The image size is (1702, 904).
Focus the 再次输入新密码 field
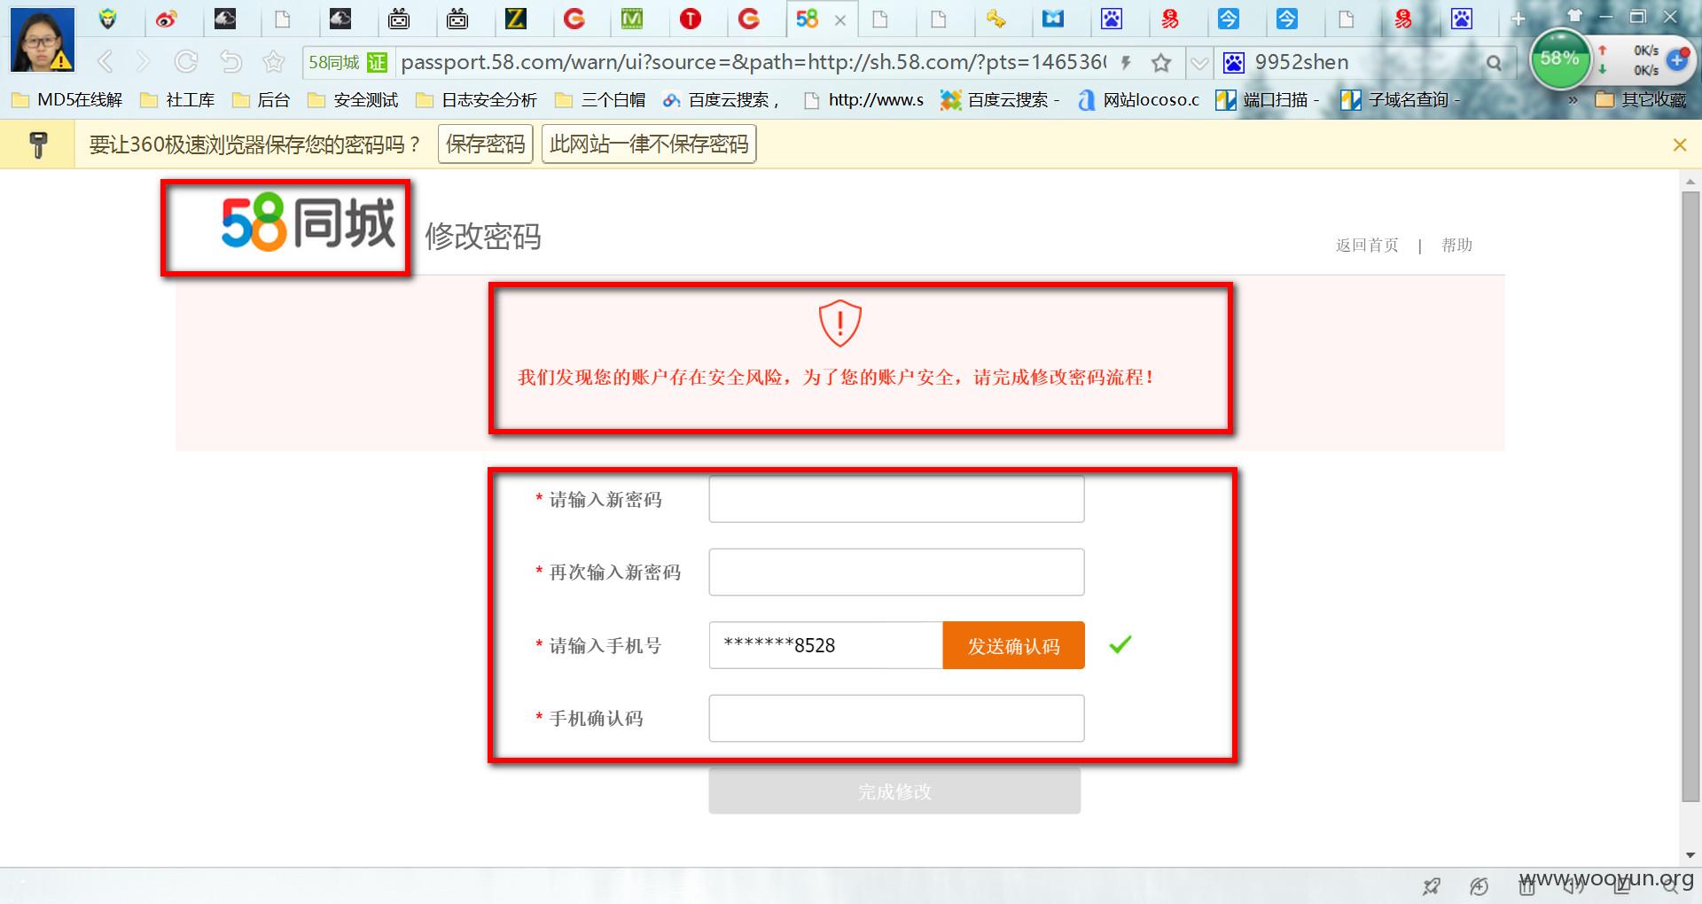point(896,572)
